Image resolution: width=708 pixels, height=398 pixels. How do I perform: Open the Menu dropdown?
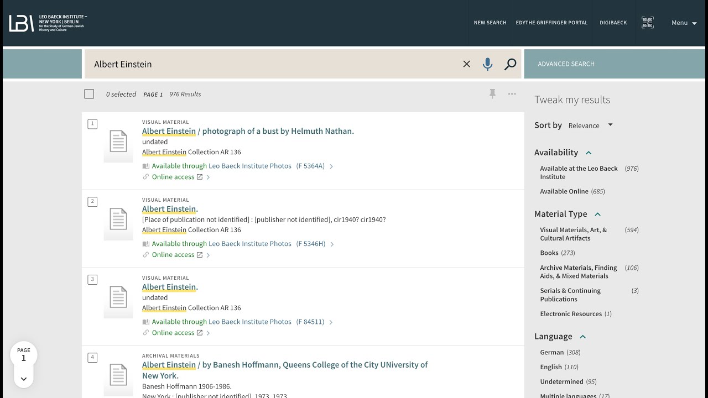684,23
